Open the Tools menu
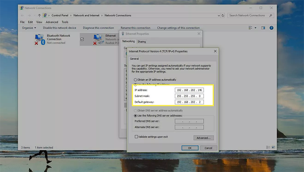 point(65,22)
